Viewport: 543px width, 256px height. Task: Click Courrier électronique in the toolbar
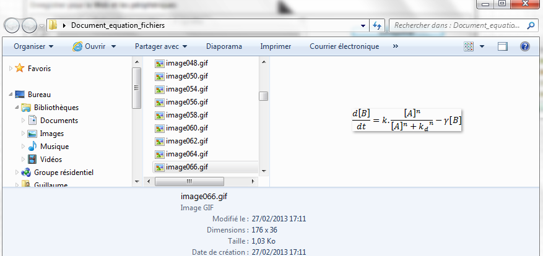344,46
